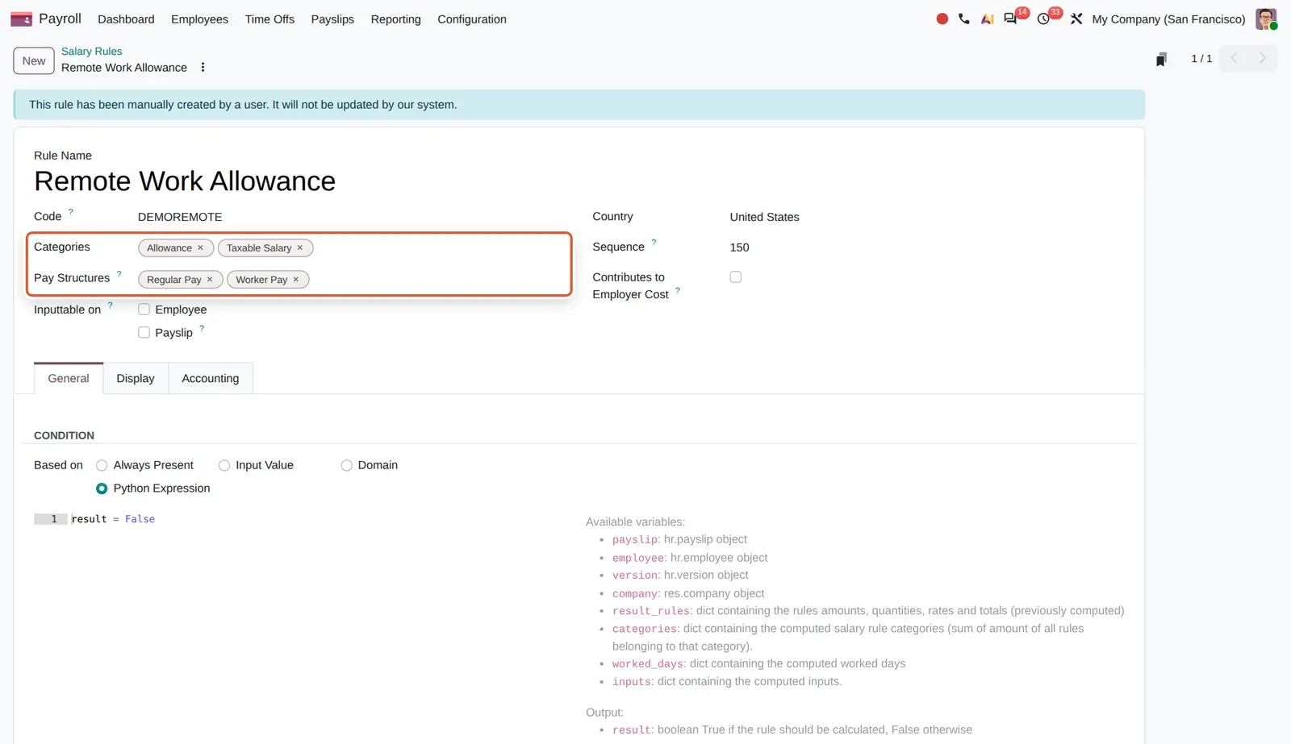This screenshot has height=744, width=1291.
Task: Remove the Taxable Salary tag
Action: pyautogui.click(x=299, y=248)
